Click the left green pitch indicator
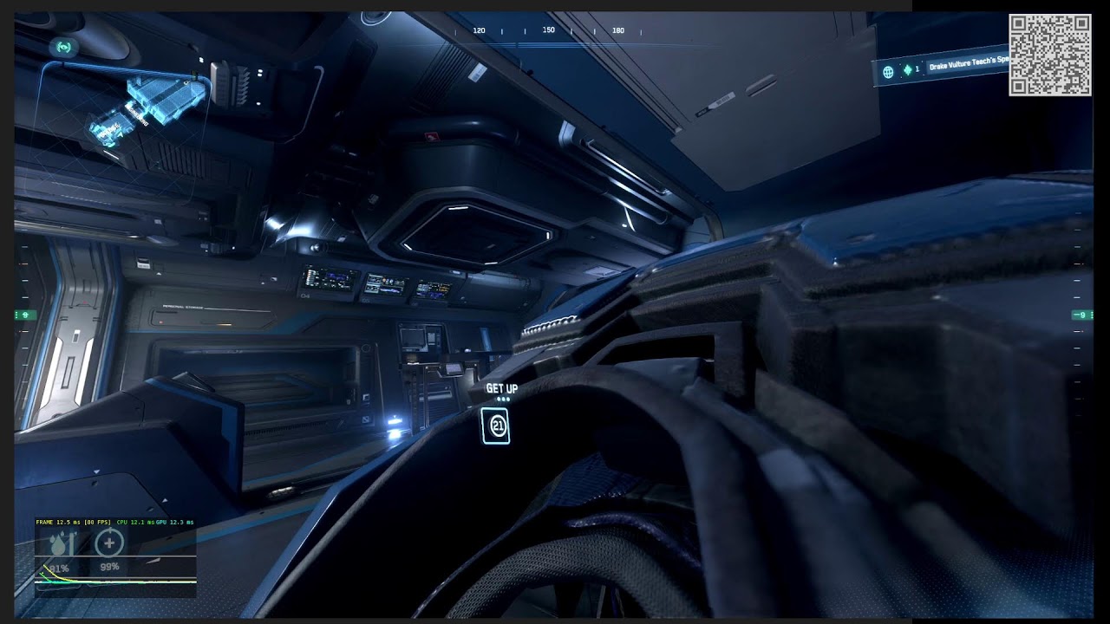The height and width of the screenshot is (624, 1110). pos(26,315)
